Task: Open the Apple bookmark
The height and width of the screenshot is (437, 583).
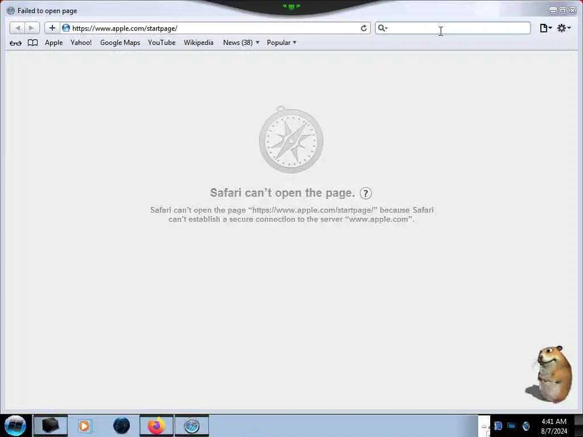Action: click(x=54, y=42)
